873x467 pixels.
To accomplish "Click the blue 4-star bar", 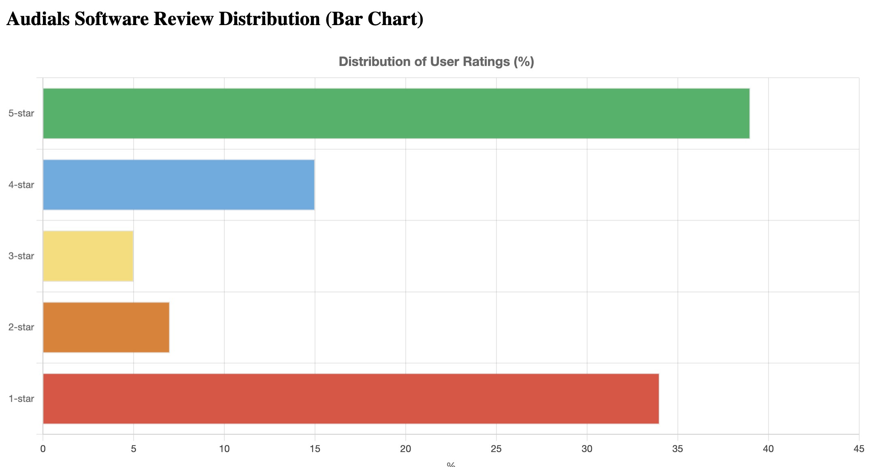I will pos(179,185).
